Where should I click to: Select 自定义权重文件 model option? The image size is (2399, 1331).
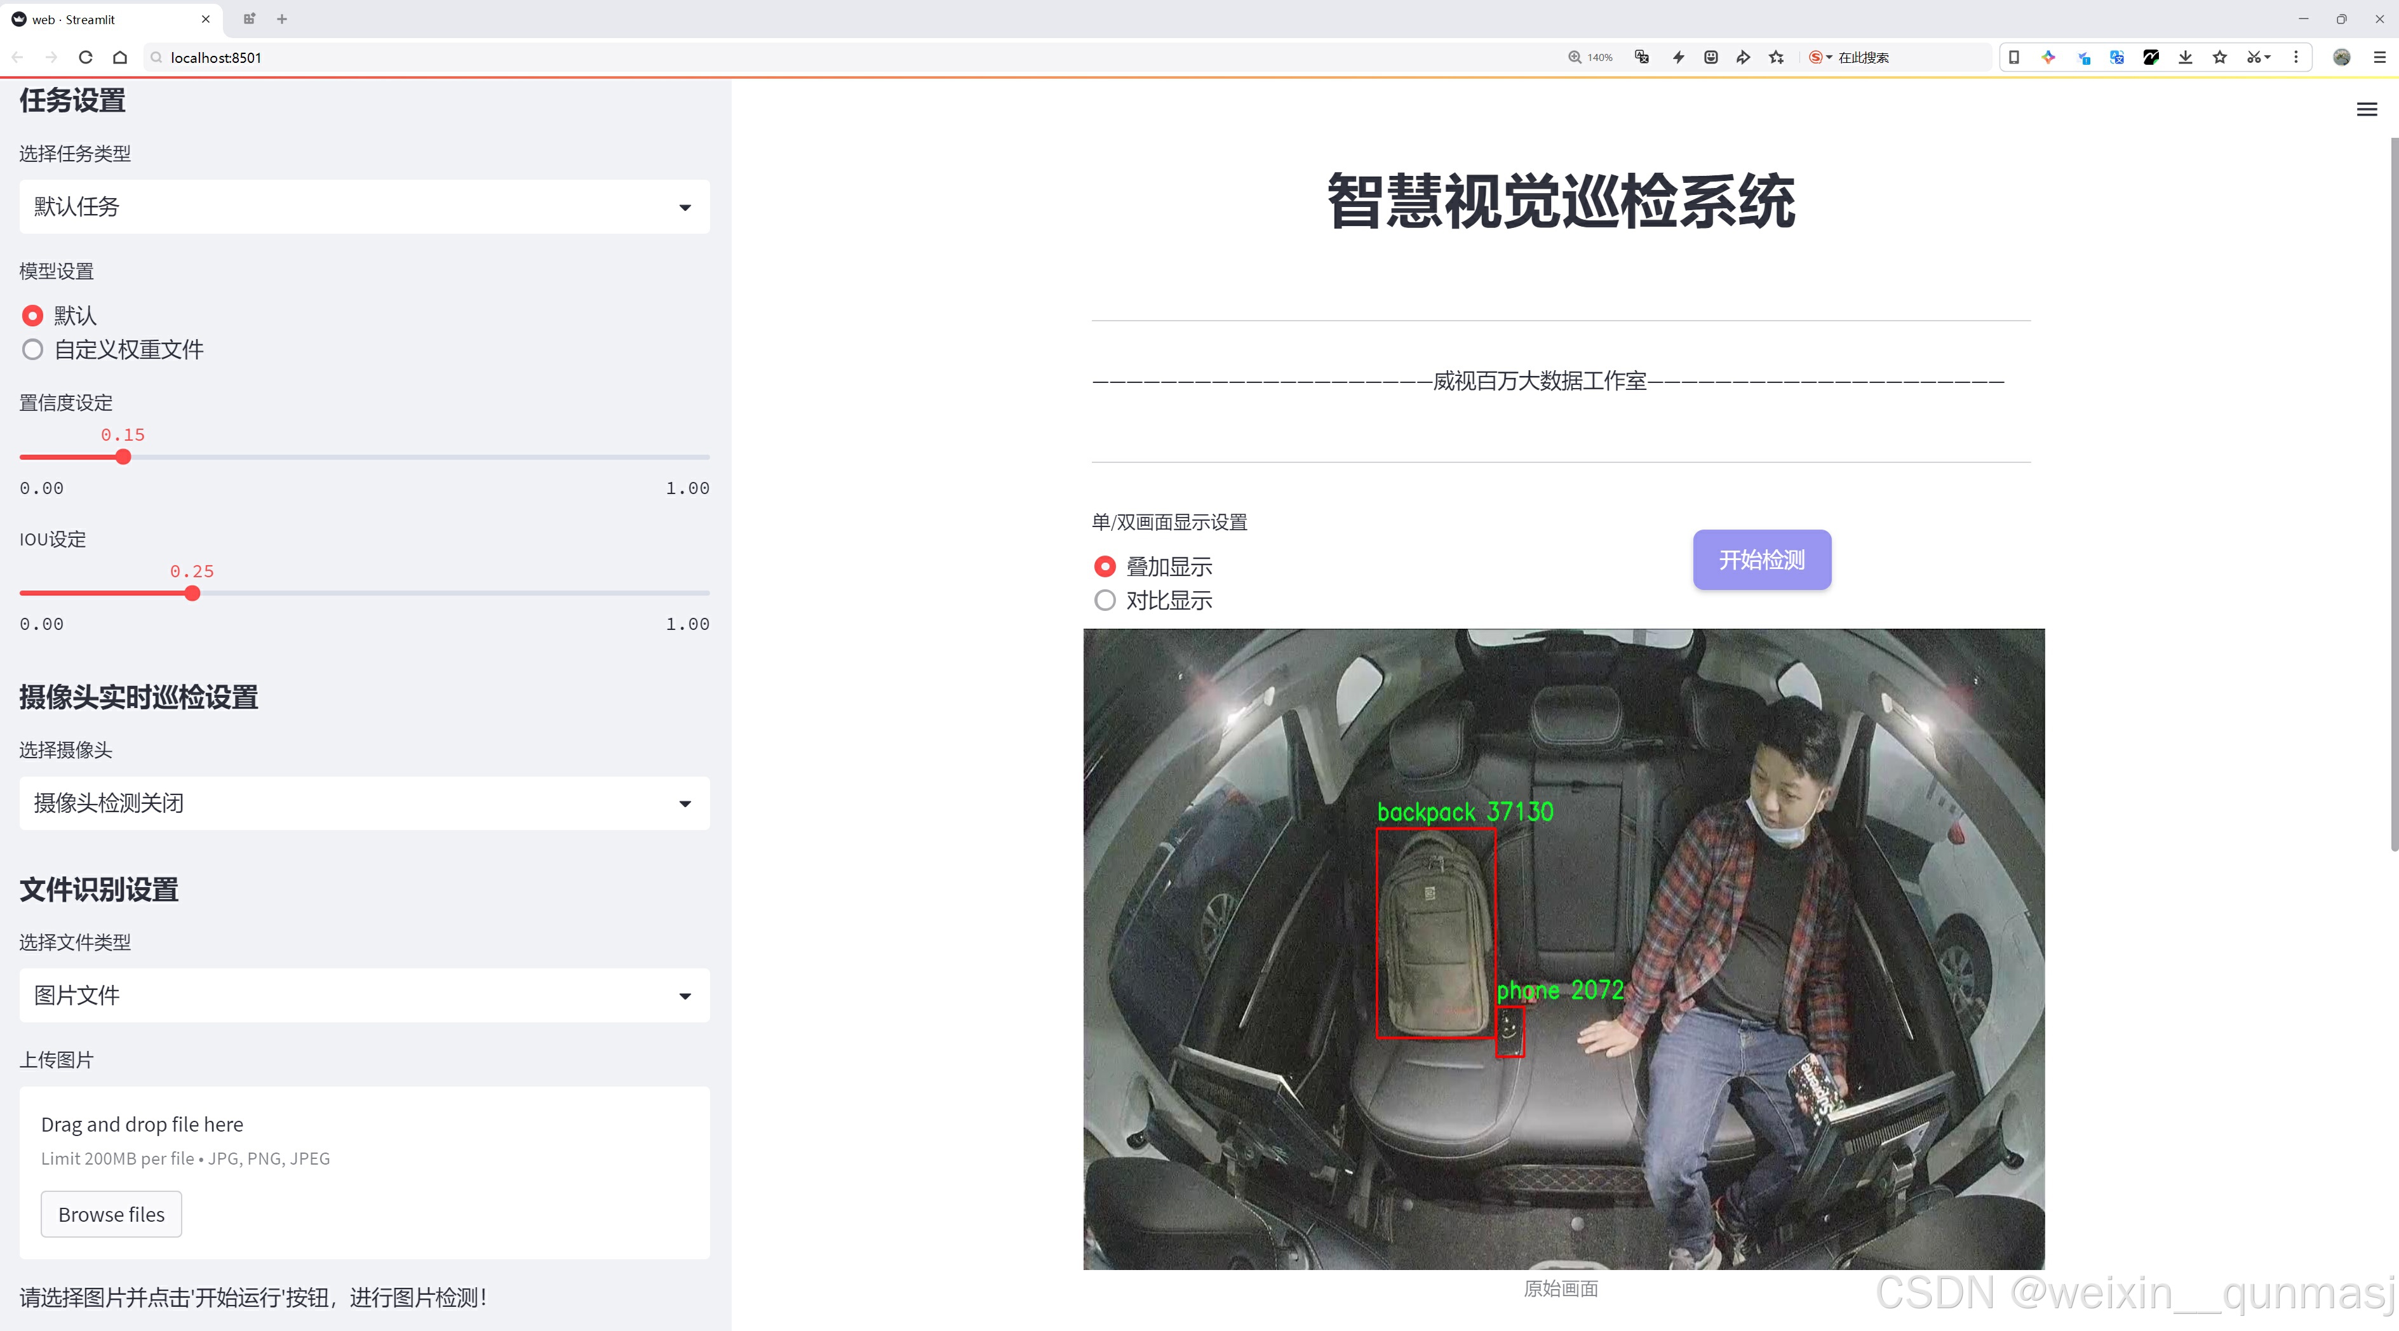coord(34,350)
